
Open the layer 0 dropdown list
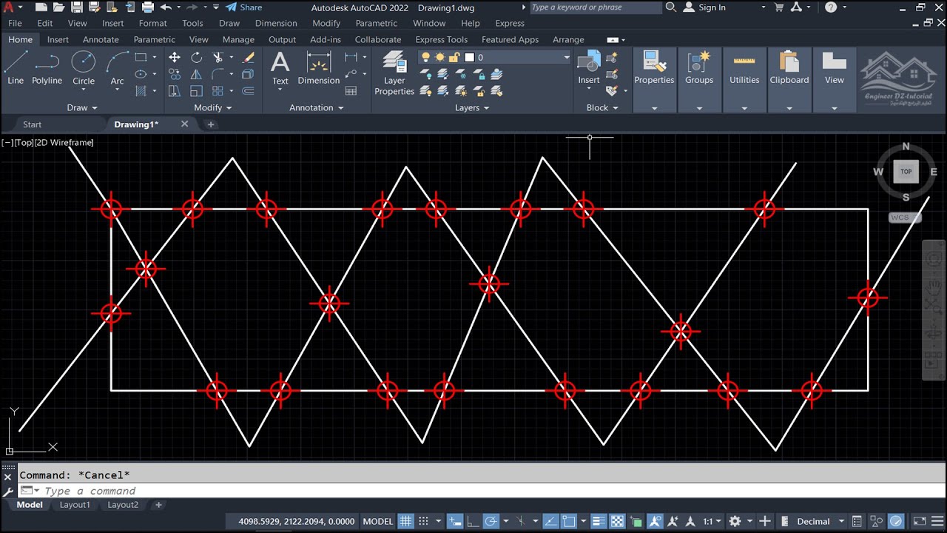click(567, 57)
